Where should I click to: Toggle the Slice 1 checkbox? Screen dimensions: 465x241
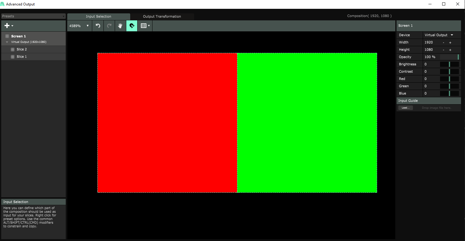tap(12, 57)
